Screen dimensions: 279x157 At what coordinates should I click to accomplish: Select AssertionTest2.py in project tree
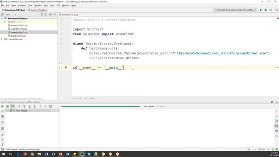point(19,29)
